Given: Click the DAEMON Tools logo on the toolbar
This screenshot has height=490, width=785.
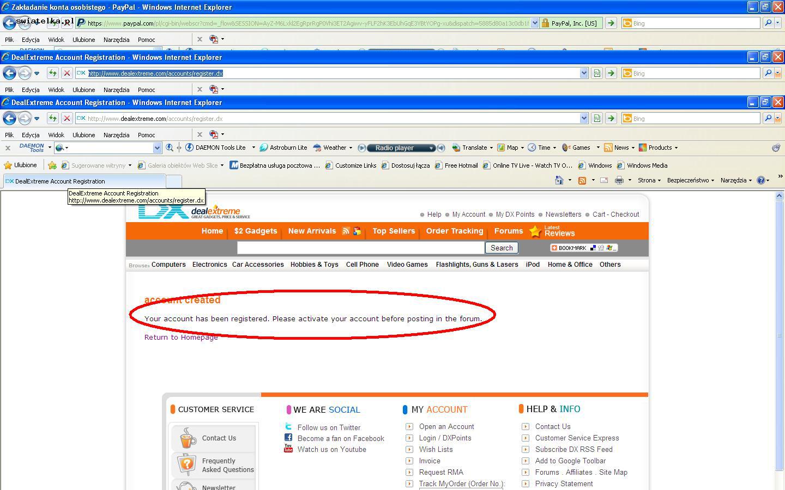Looking at the screenshot, I should (x=32, y=148).
